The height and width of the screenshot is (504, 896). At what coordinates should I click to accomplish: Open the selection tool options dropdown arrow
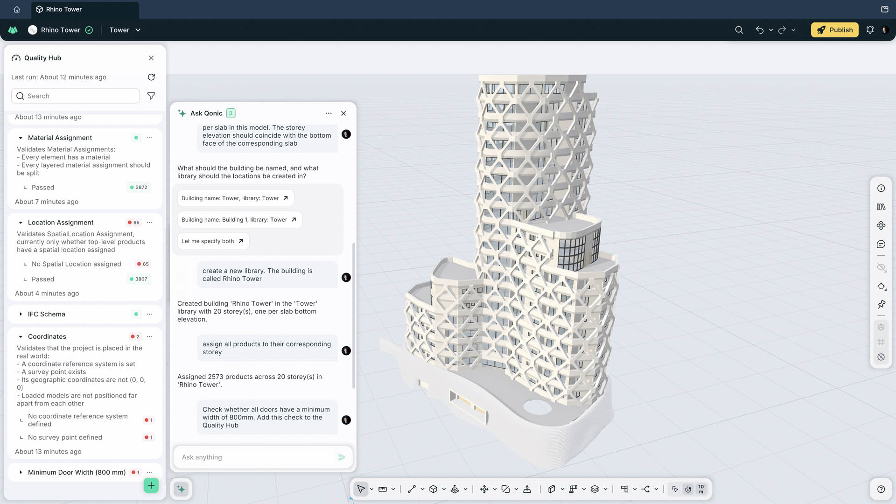[x=371, y=489]
